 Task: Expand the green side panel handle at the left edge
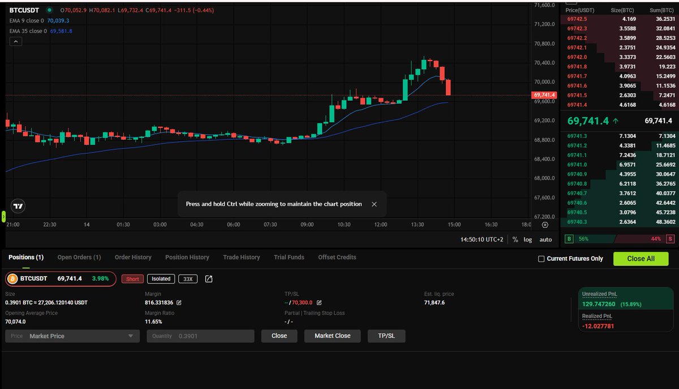pos(2,217)
